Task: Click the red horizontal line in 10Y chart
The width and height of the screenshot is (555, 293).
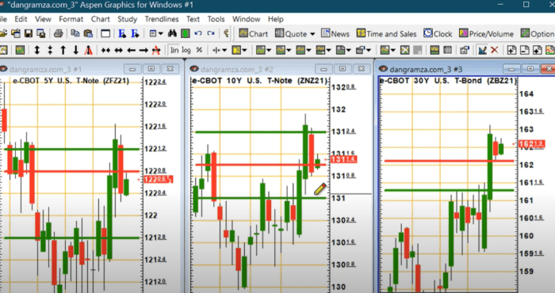Action: 261,165
